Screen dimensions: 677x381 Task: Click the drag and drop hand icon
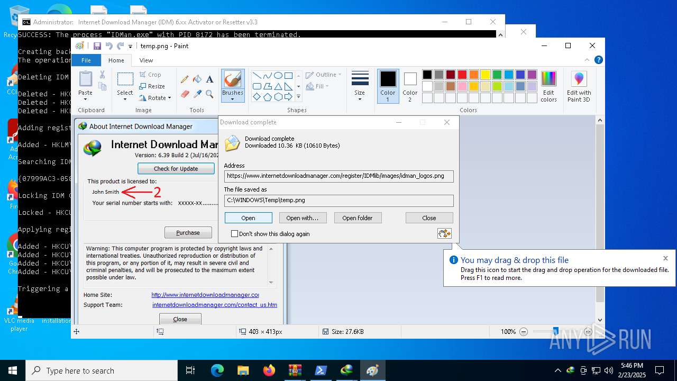pyautogui.click(x=444, y=233)
